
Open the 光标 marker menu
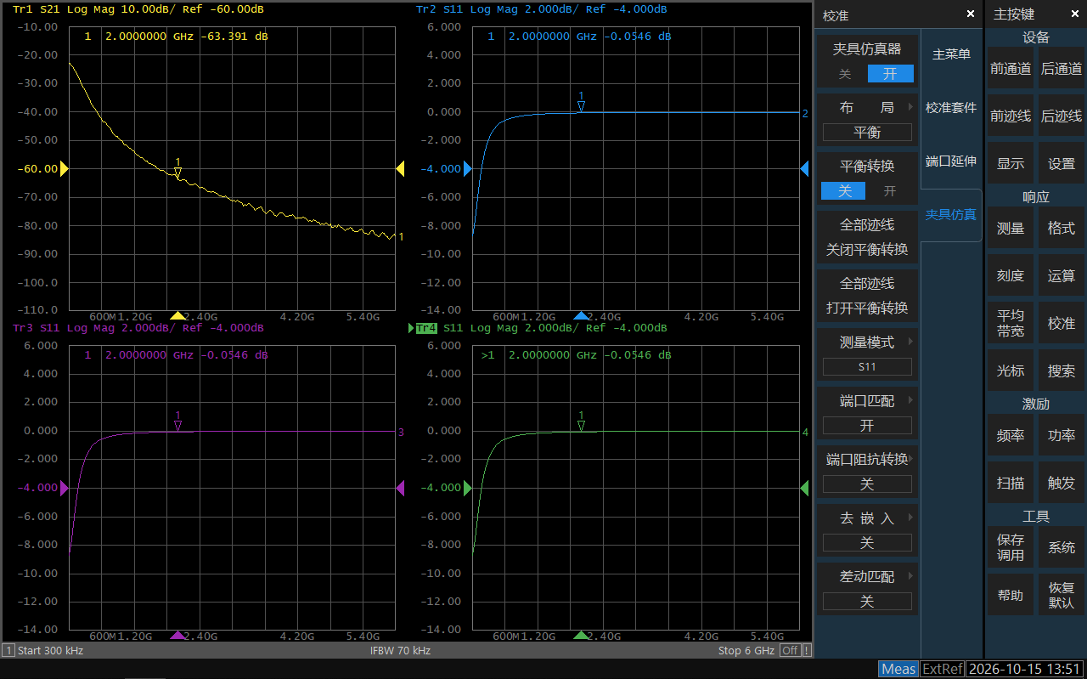[1011, 371]
